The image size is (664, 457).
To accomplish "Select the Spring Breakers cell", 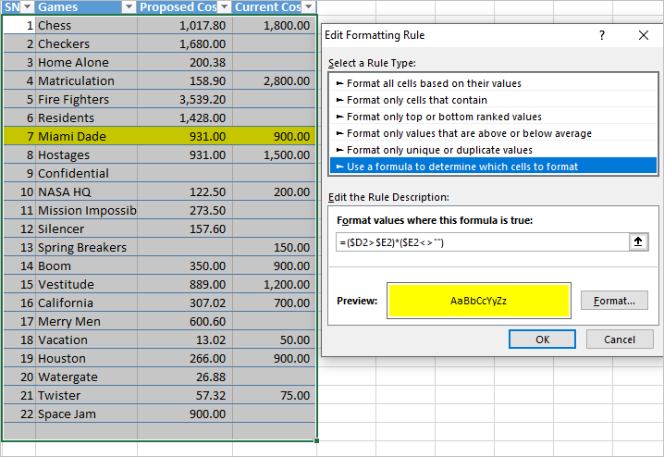I will tap(86, 247).
